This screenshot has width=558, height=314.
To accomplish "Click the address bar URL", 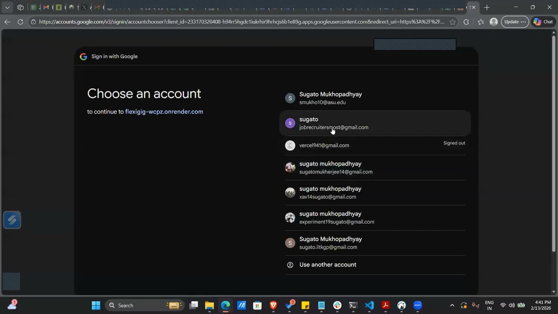I will point(242,22).
